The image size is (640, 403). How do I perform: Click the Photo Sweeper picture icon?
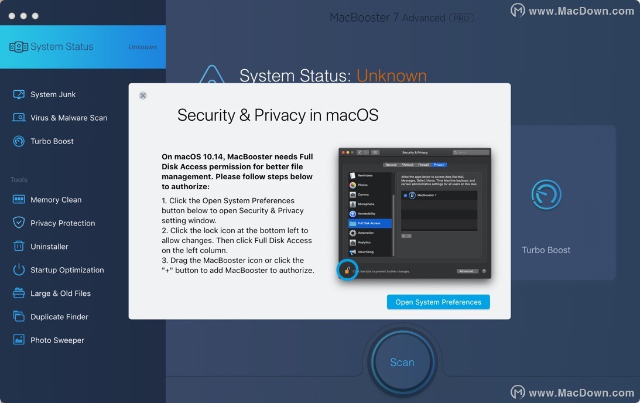click(19, 340)
